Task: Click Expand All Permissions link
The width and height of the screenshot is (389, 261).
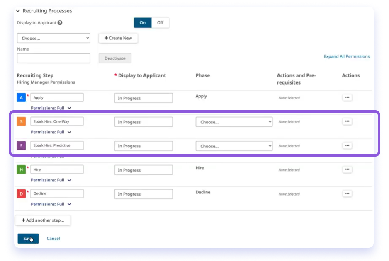Action: pos(347,56)
